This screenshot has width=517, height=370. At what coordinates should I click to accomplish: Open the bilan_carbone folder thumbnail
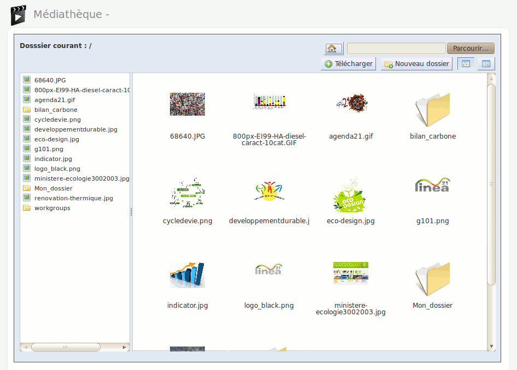(433, 110)
